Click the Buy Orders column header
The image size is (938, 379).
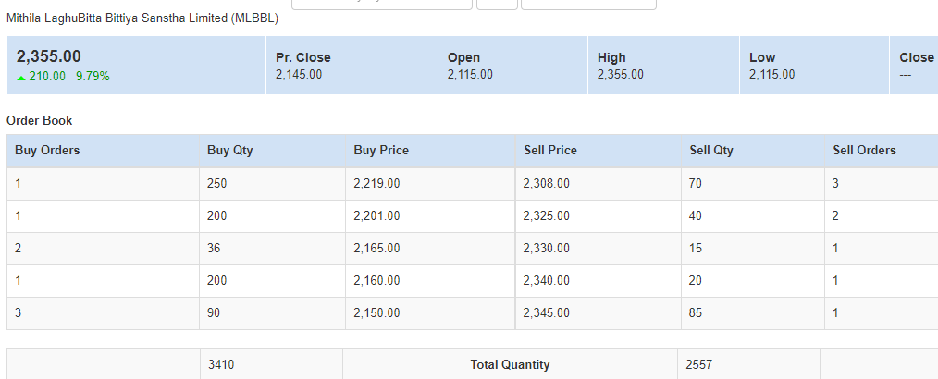(x=47, y=151)
